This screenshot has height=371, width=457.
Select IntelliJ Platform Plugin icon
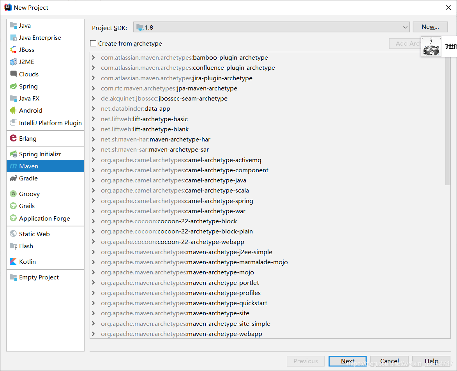(13, 123)
